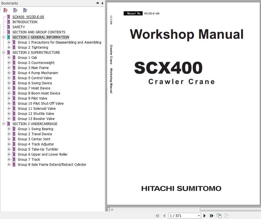Image resolution: width=261 pixels, height=219 pixels.
Task: Collapse SECTION 1 GENERAL INFORMATION node
Action: tap(4, 37)
